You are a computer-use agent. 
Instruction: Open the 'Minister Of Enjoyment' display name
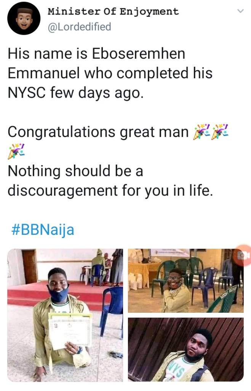[113, 11]
